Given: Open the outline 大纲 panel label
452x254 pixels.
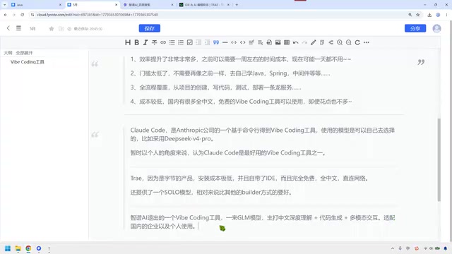Looking at the screenshot, I should pos(8,53).
